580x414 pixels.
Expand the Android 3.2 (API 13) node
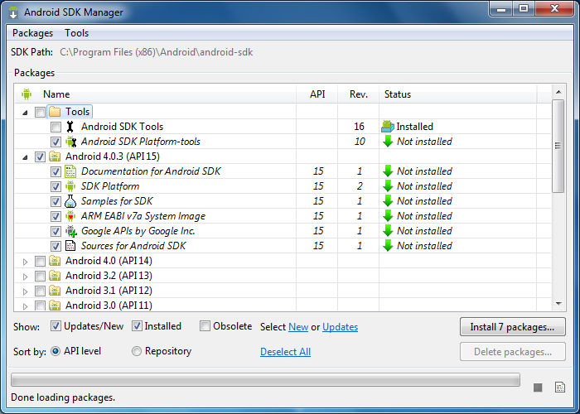point(25,276)
